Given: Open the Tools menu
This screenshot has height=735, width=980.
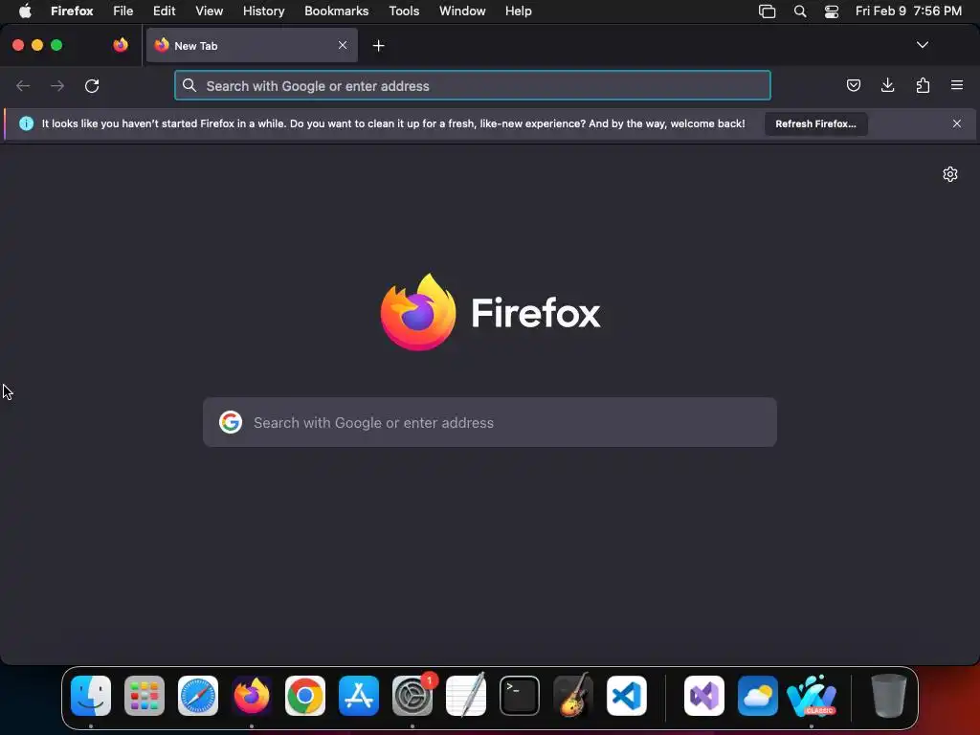Looking at the screenshot, I should pos(404,11).
